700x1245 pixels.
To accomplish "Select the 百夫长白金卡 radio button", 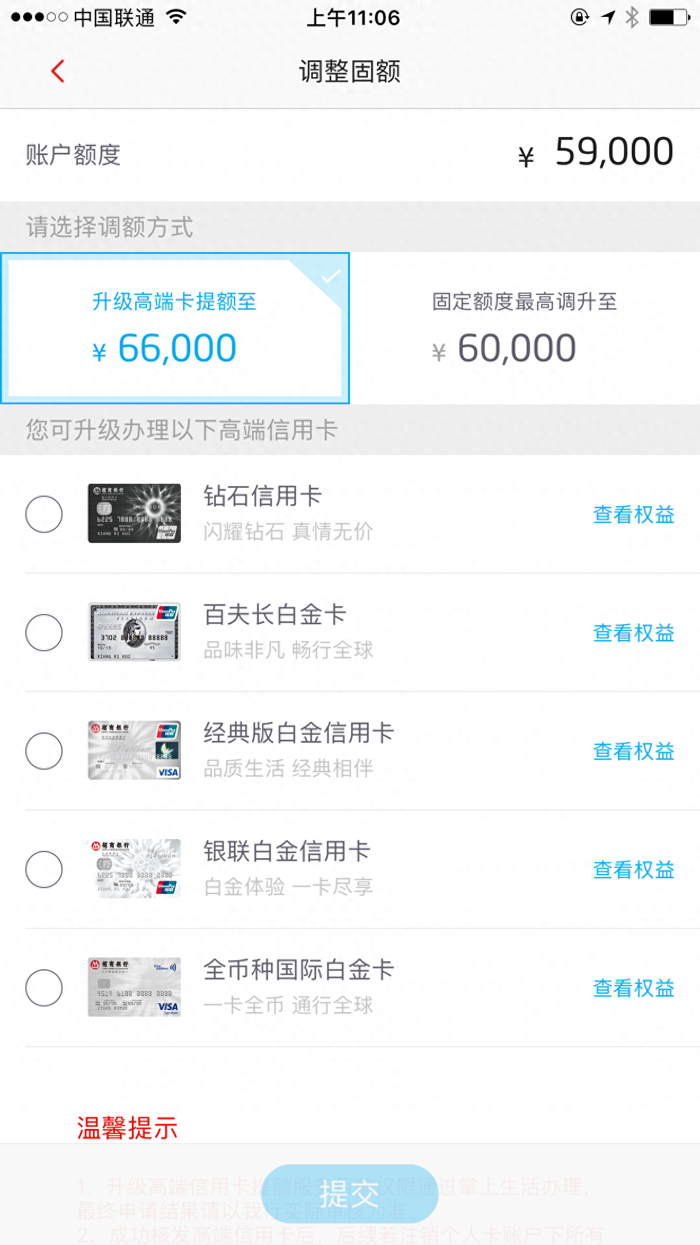I will 44,633.
